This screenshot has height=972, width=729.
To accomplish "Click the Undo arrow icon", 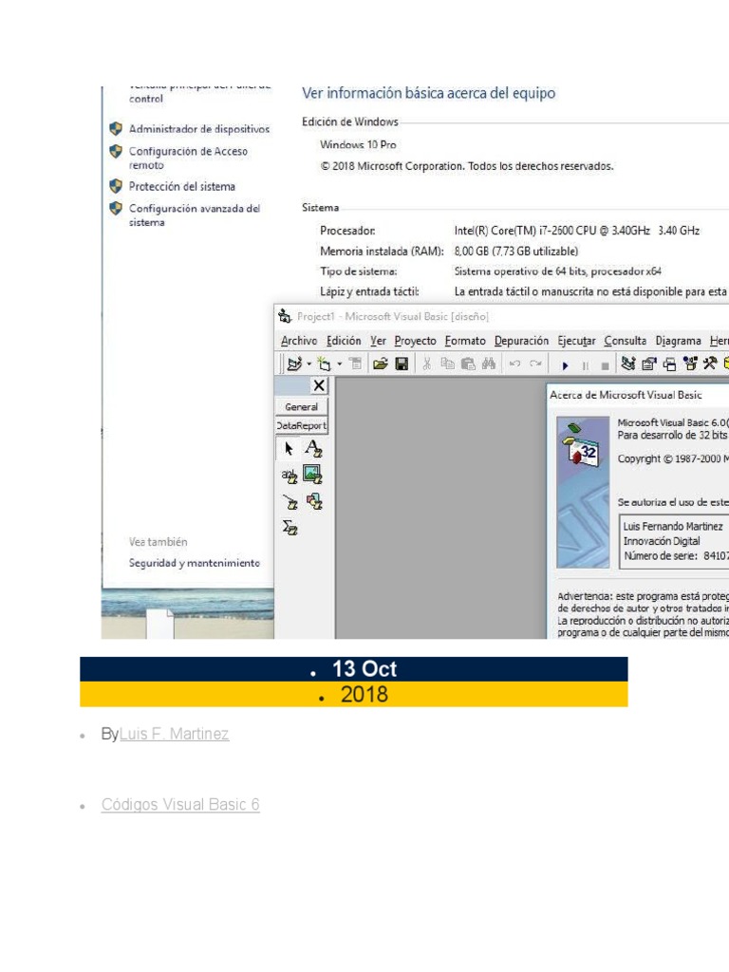I will tap(514, 364).
